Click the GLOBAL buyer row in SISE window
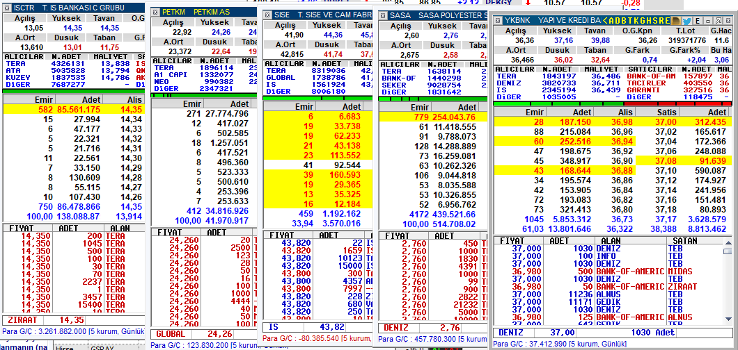 point(317,77)
